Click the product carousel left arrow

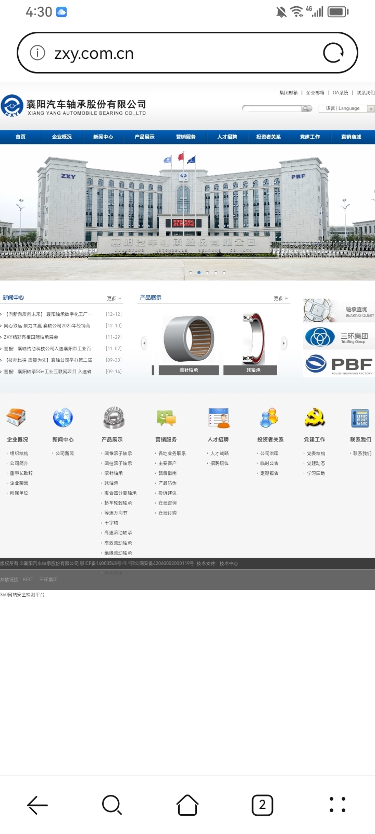[x=144, y=342]
